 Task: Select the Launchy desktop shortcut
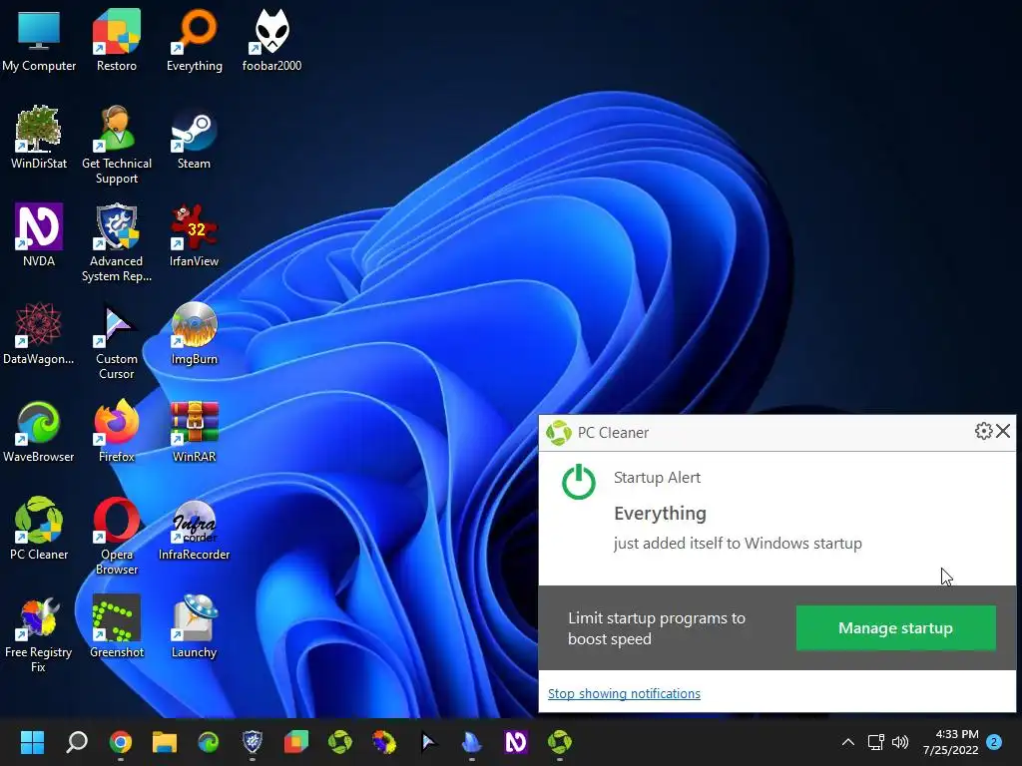[195, 626]
